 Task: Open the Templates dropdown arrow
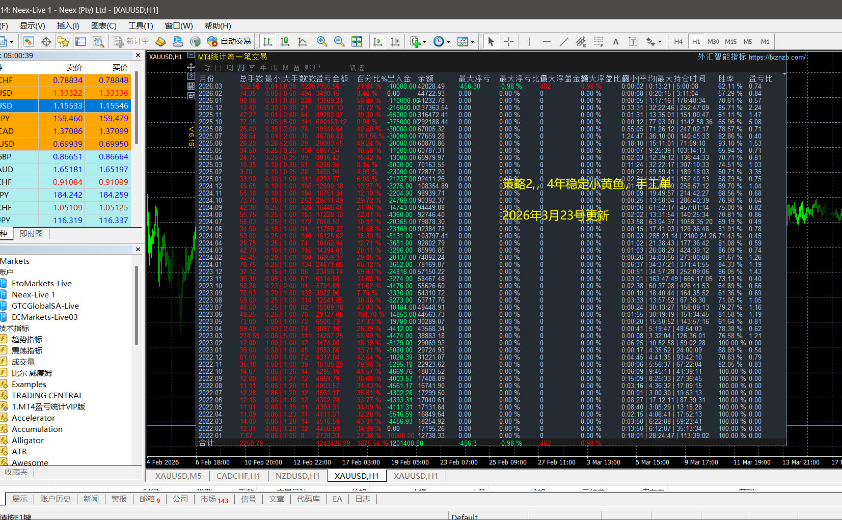pyautogui.click(x=472, y=42)
